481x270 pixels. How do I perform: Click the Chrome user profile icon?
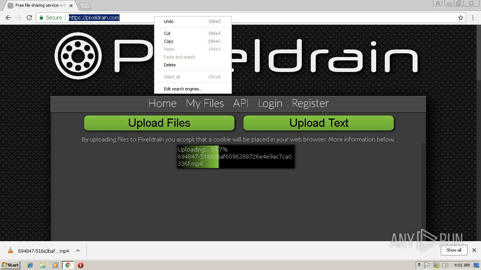click(437, 3)
